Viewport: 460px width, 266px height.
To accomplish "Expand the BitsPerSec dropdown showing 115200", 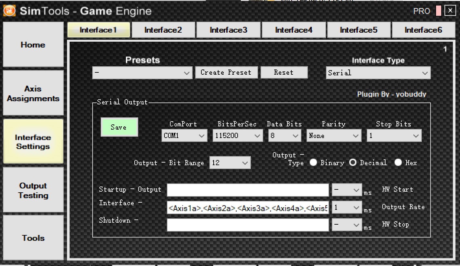I will click(238, 136).
